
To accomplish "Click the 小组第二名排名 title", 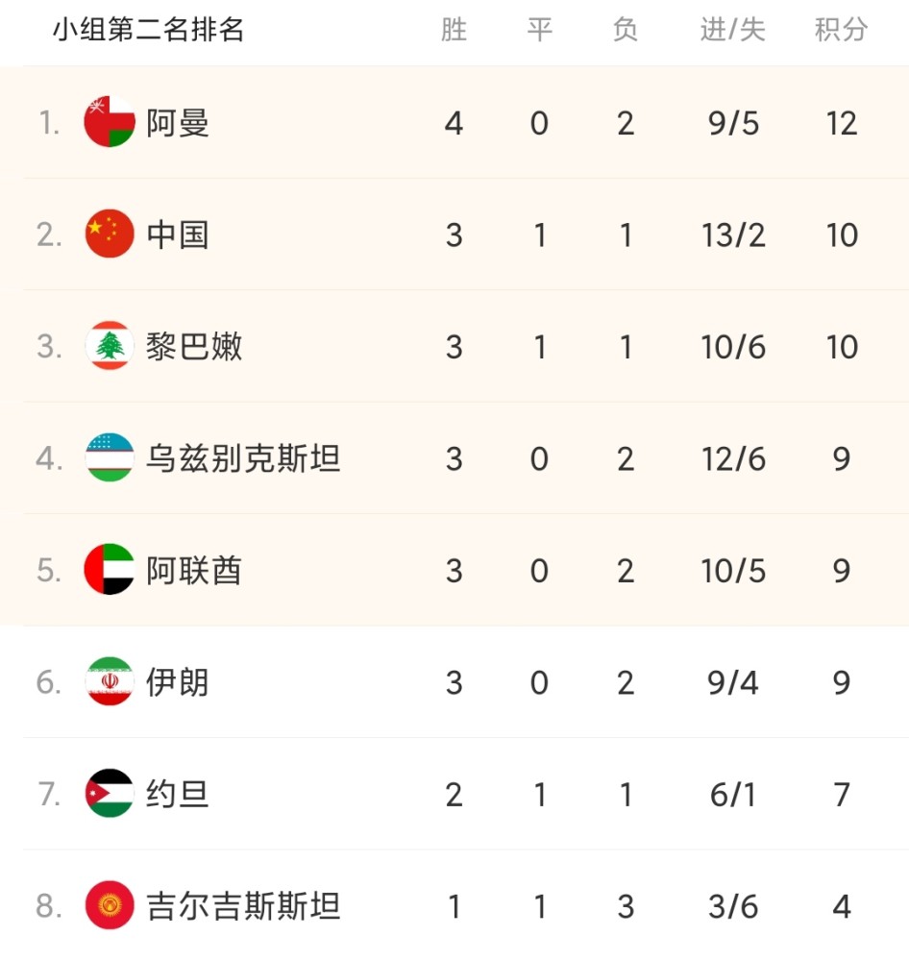I will (148, 30).
